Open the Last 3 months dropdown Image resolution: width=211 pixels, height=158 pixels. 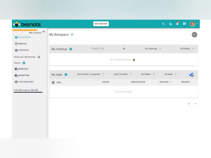(x=122, y=74)
